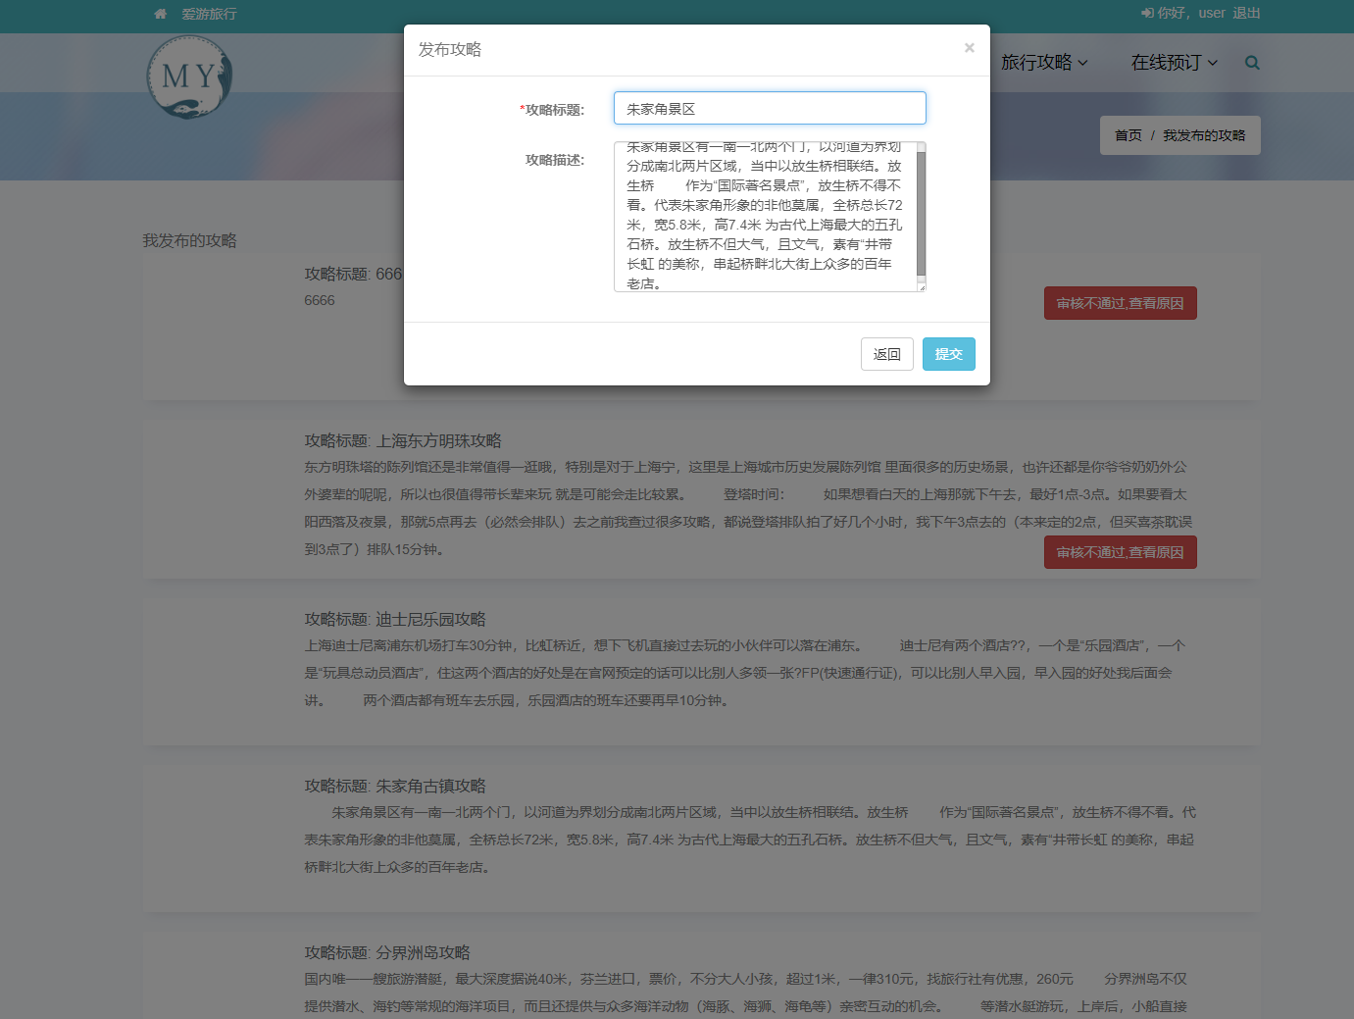View rejection reason for the 6666 strategy
The height and width of the screenshot is (1019, 1354).
(1120, 303)
